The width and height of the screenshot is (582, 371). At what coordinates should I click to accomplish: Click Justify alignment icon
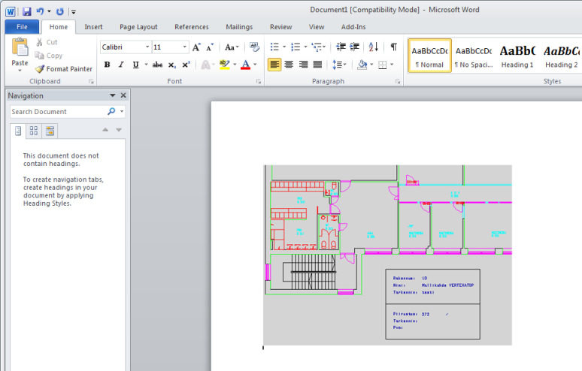click(317, 65)
